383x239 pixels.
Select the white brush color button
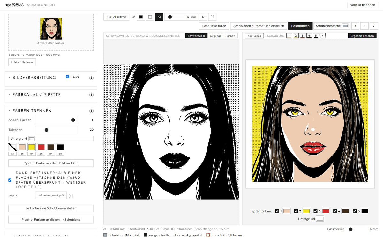(150, 17)
